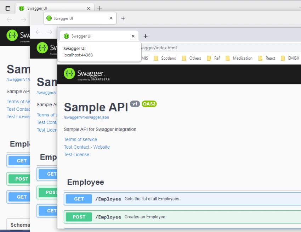Go forward in the middle window
The width and height of the screenshot is (301, 232).
(50, 32)
